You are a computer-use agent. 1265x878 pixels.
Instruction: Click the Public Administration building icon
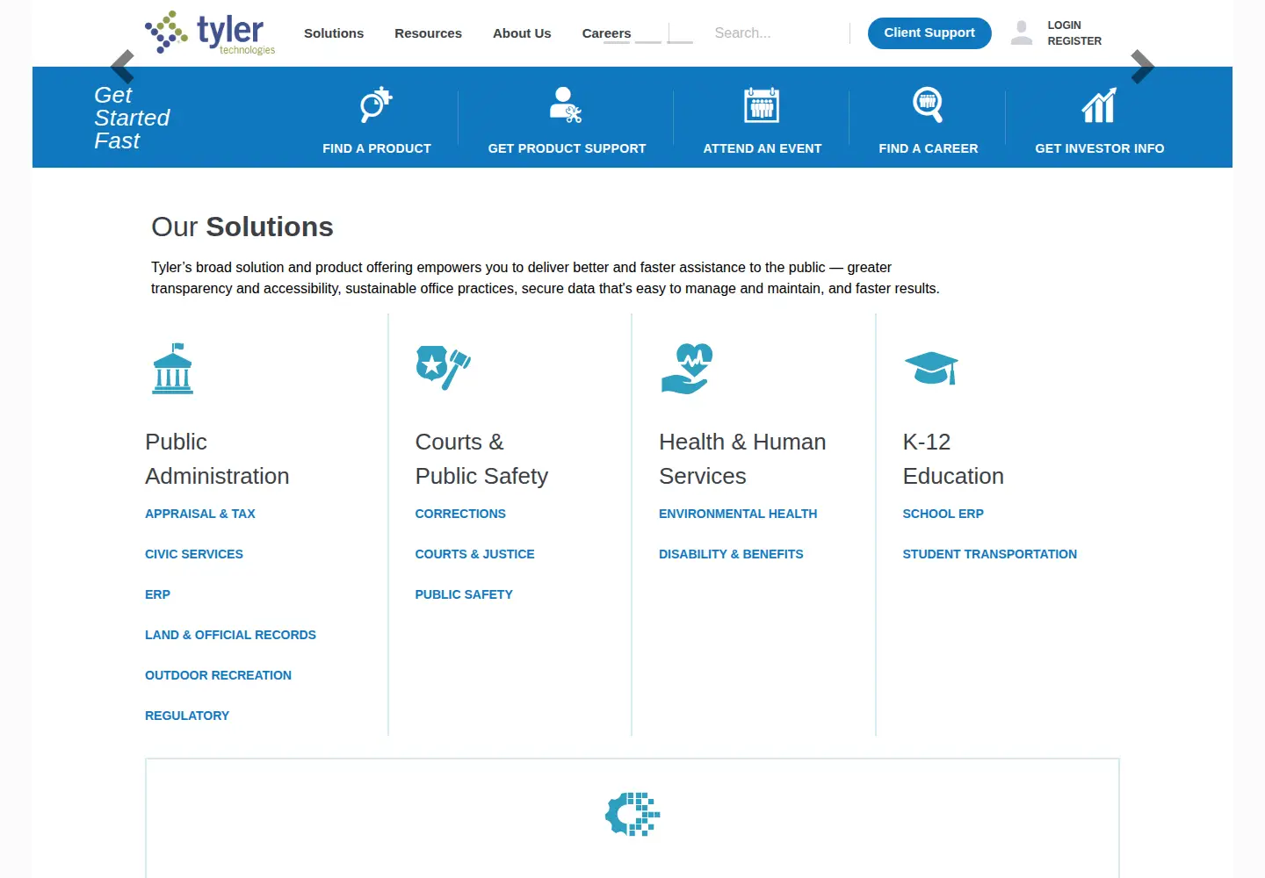173,368
